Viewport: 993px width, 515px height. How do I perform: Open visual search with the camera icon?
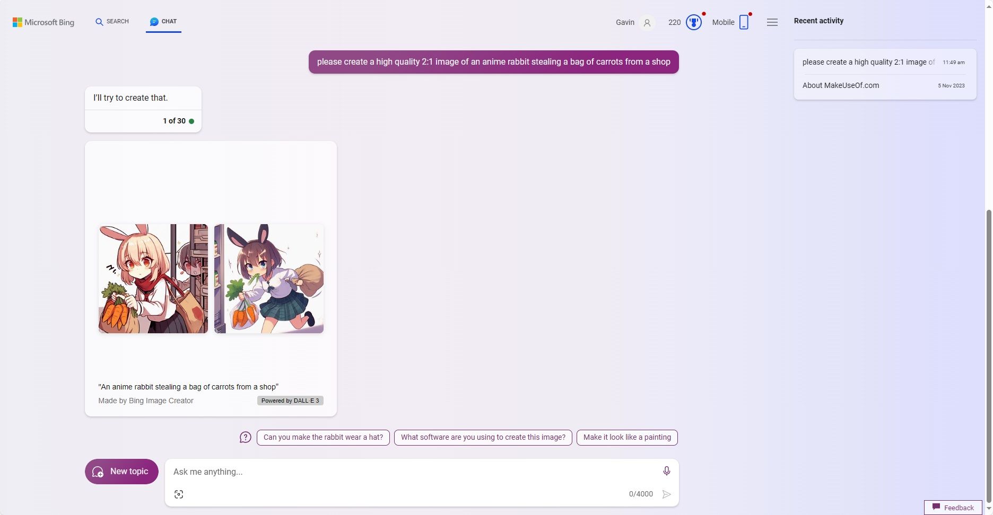click(x=179, y=494)
